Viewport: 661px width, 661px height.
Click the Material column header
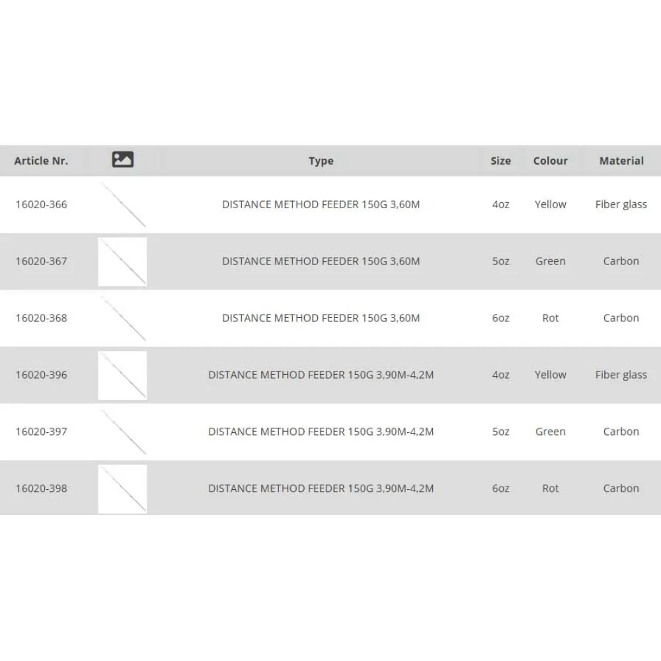click(621, 161)
